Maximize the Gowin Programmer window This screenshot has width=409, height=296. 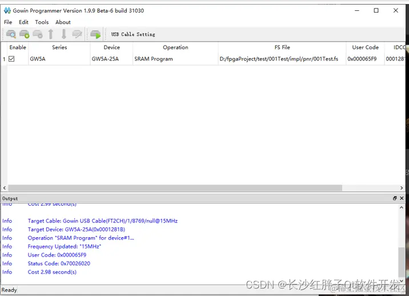pyautogui.click(x=376, y=10)
